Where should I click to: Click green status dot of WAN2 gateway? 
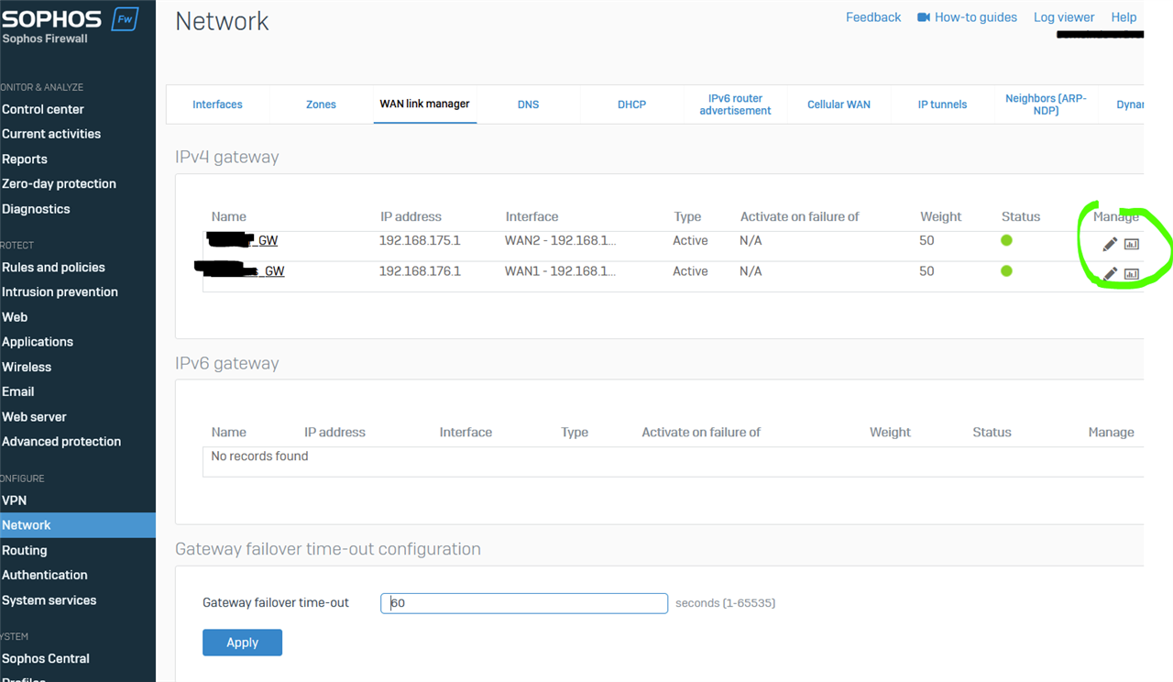[x=1006, y=240]
